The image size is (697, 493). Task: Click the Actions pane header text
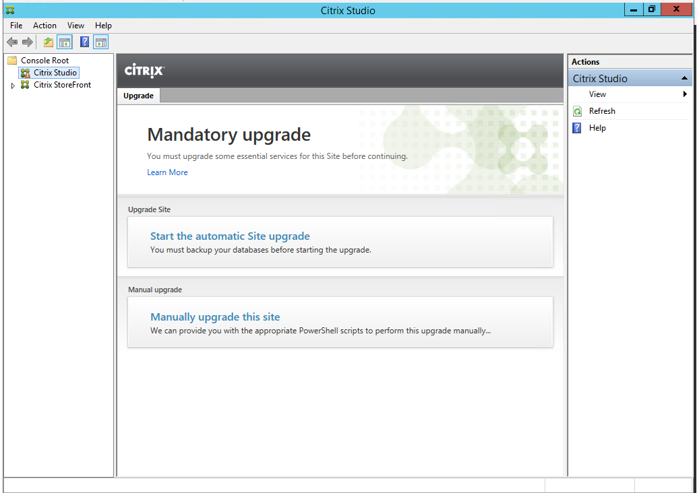(x=585, y=62)
